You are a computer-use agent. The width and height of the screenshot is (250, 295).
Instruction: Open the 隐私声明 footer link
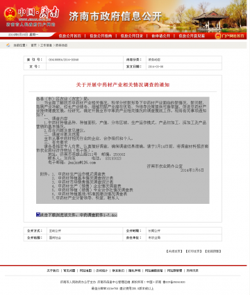click(x=135, y=271)
